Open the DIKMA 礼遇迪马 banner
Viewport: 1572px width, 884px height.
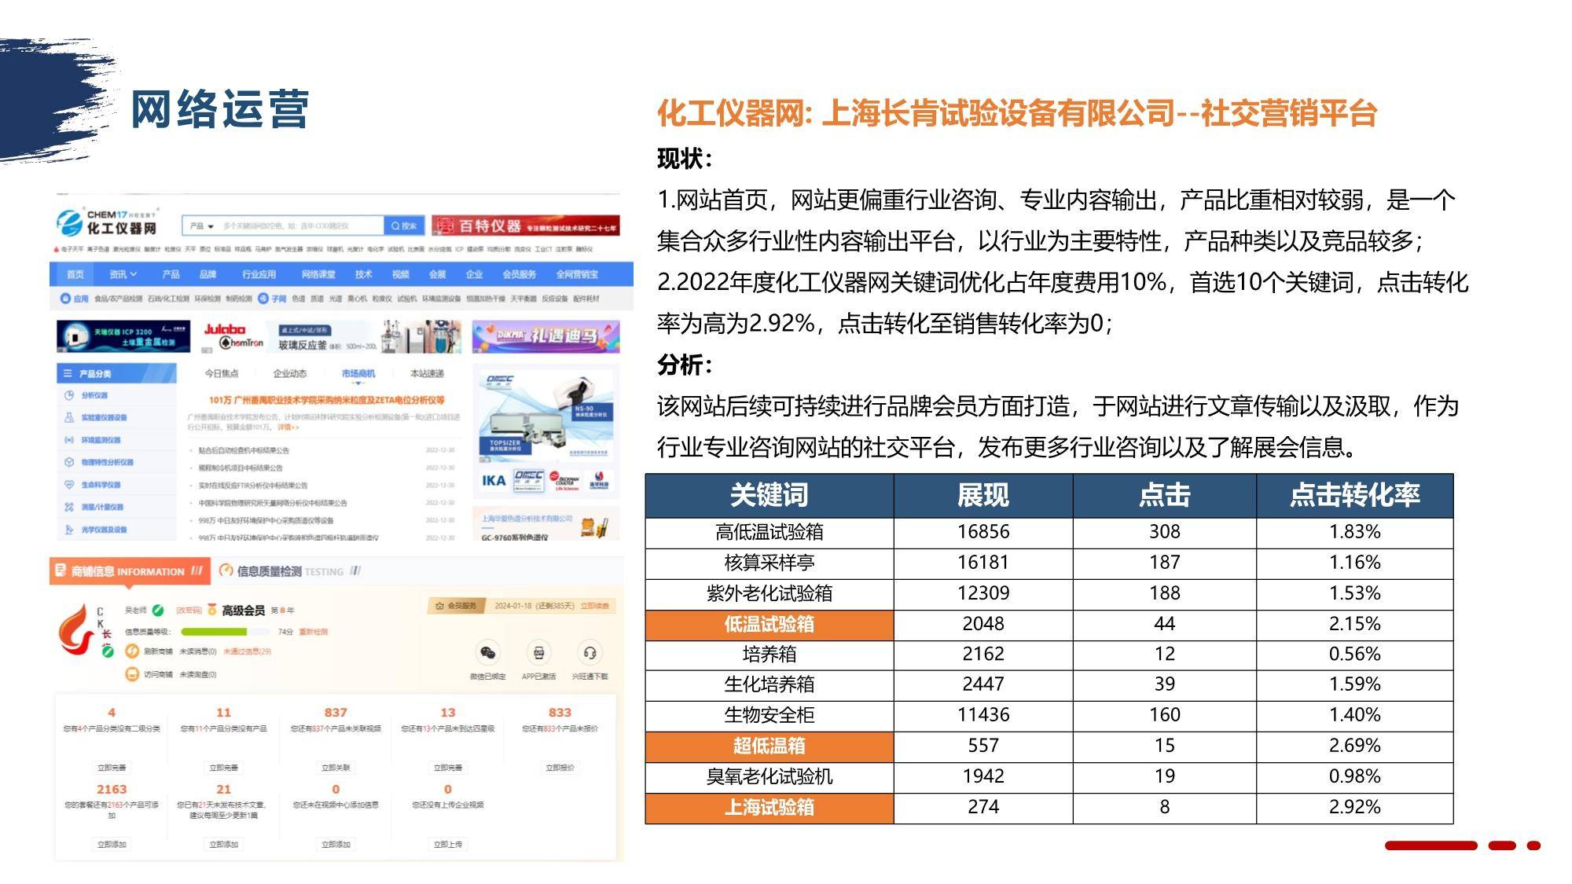tap(545, 336)
